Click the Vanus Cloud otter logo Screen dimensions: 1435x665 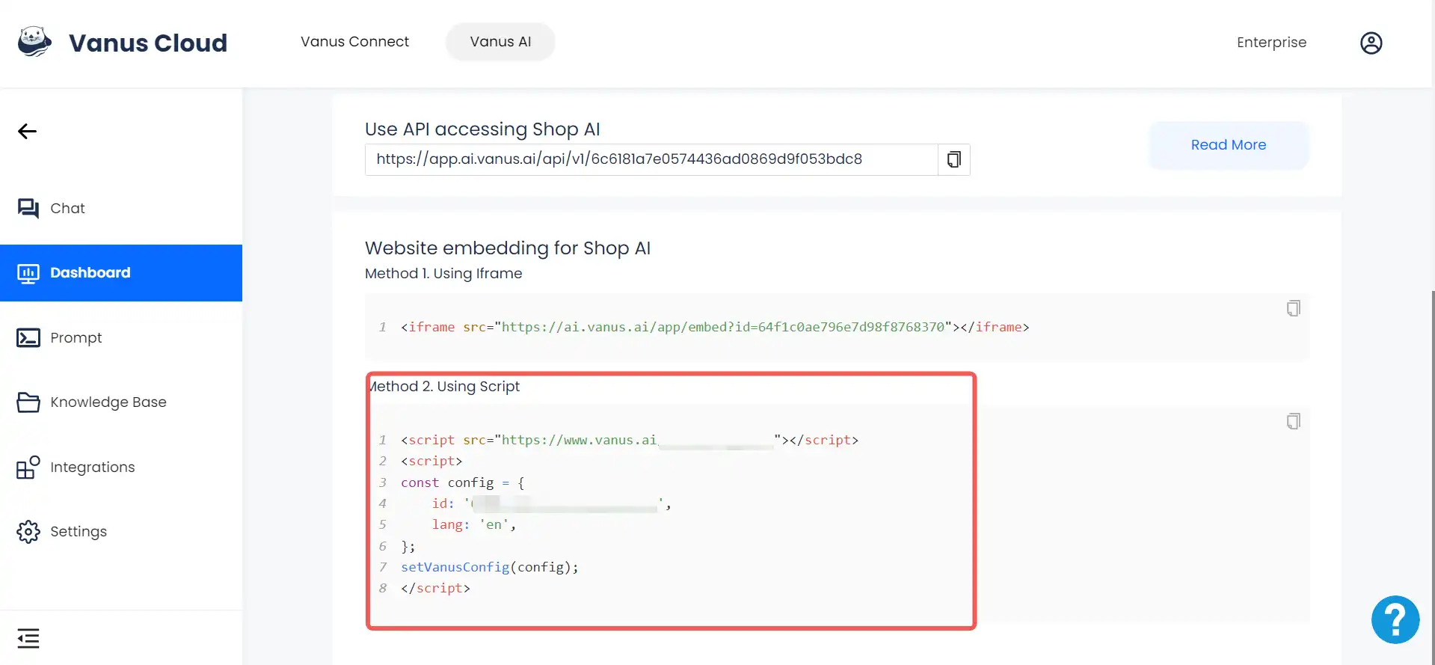34,42
